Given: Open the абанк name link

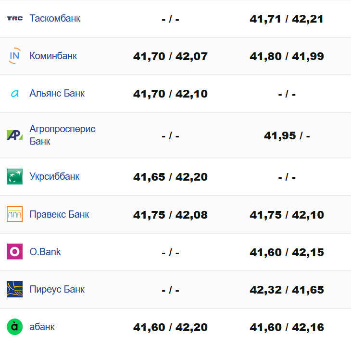Looking at the screenshot, I should (42, 327).
